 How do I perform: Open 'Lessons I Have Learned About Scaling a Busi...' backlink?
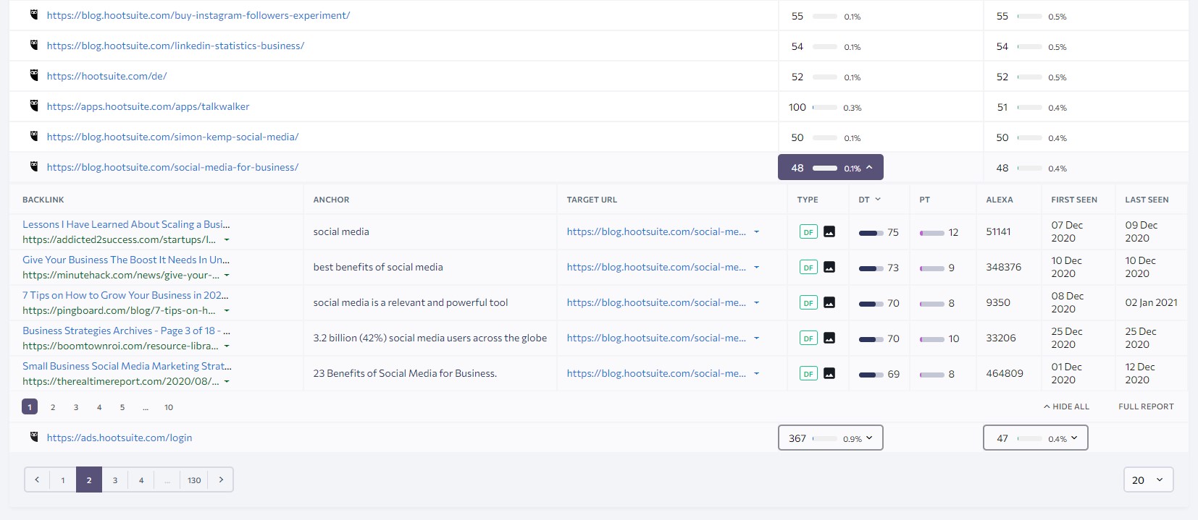[126, 224]
